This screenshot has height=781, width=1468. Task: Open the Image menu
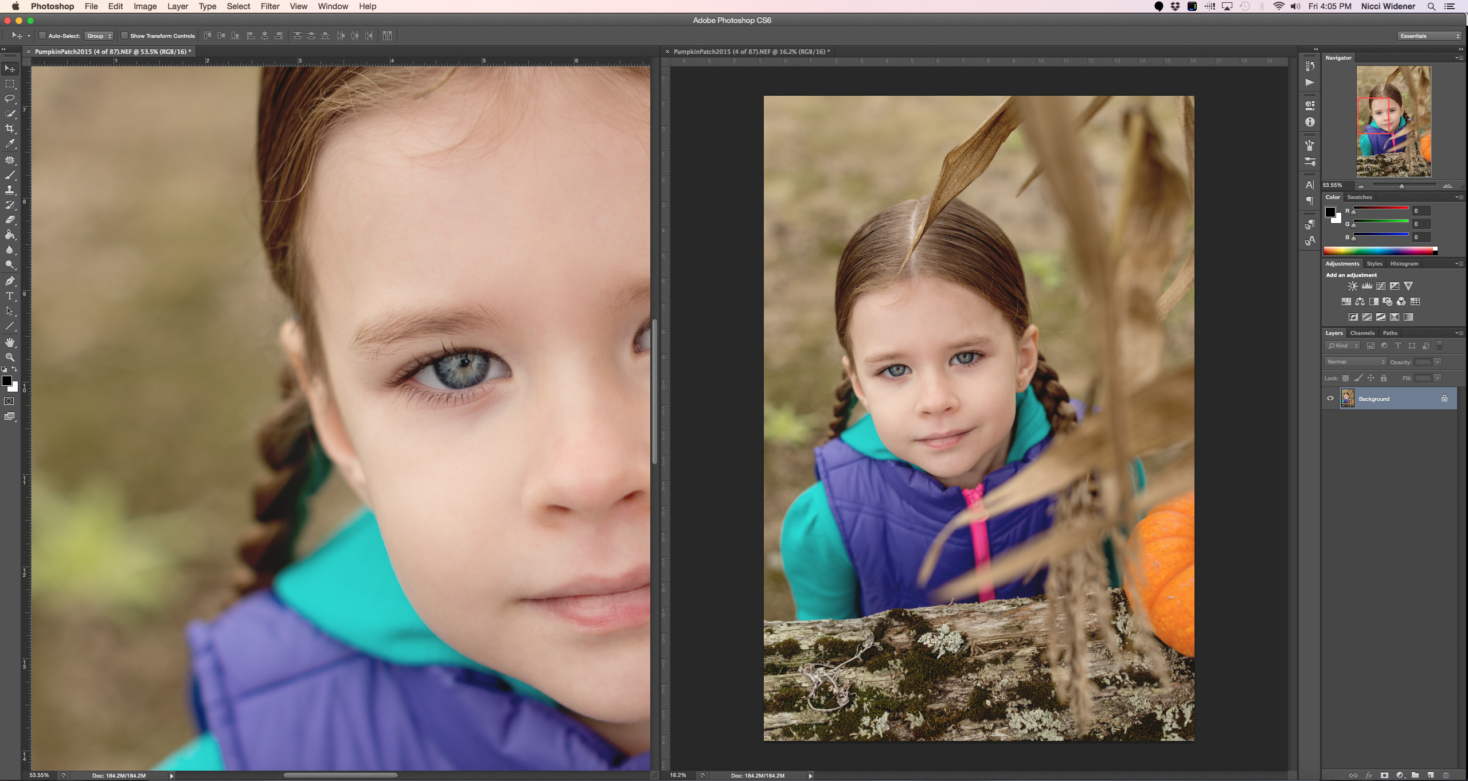[x=144, y=6]
